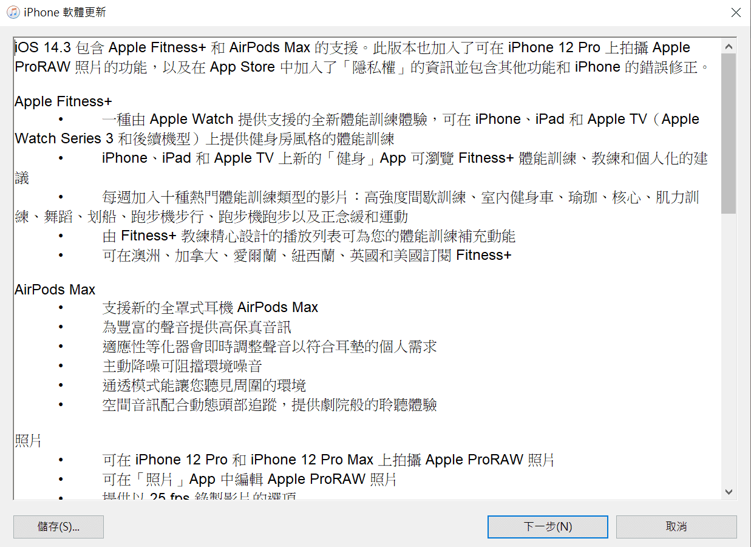Click the line 可在澳洲、加拿大 訂閱 Fitness+
Screen dimensions: 751x547
click(307, 256)
